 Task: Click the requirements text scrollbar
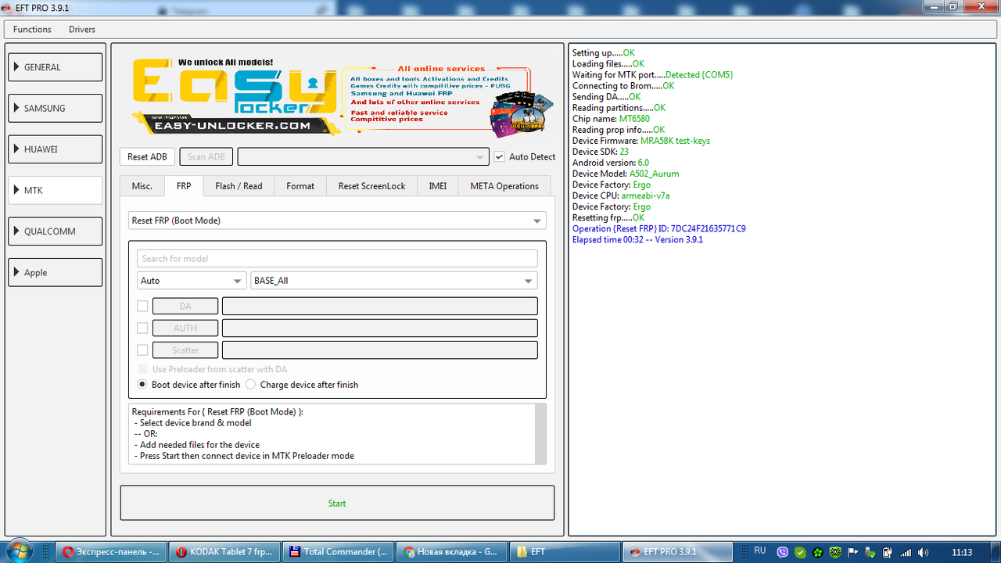coord(540,434)
